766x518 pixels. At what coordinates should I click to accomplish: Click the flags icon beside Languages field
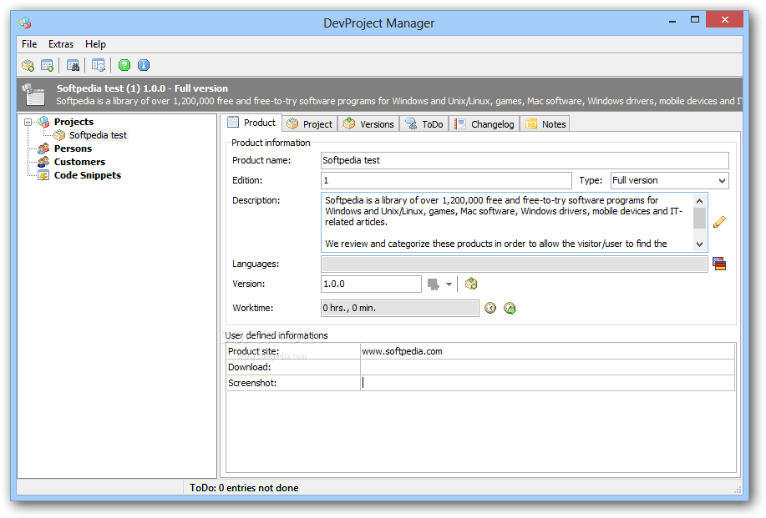pos(719,264)
